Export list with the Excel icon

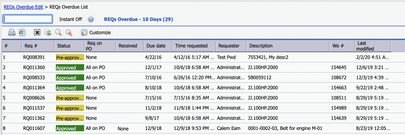click(22, 32)
